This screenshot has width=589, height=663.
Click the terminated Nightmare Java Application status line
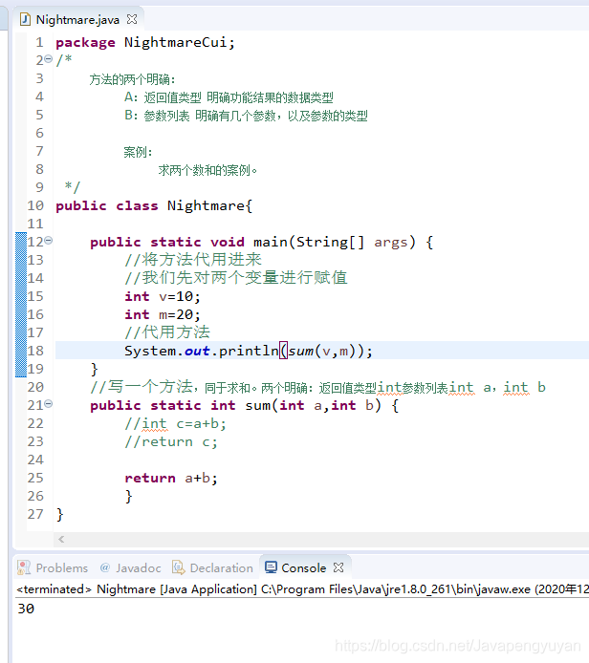tap(302, 589)
